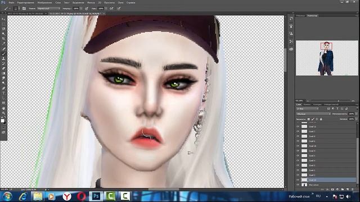The width and height of the screenshot is (360, 202).
Task: Select the Gradient tool
Action: click(x=3, y=74)
